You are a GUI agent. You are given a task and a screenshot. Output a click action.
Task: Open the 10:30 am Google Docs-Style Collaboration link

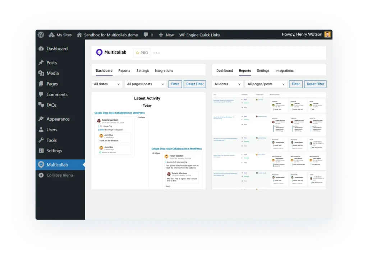(177, 149)
